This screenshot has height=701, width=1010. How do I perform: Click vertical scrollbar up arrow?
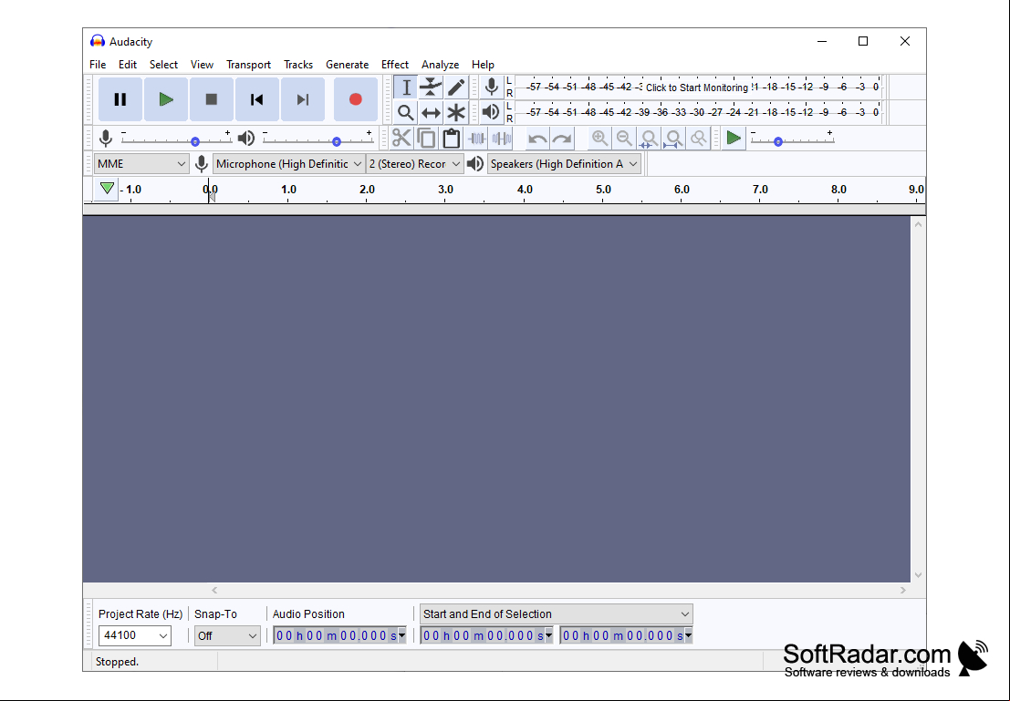(x=918, y=224)
